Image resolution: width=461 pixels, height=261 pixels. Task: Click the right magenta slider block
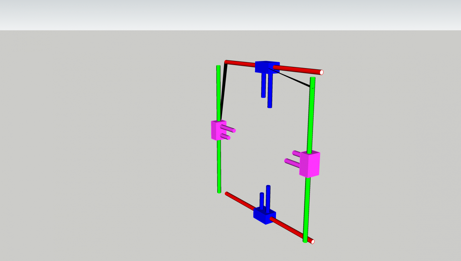310,164
